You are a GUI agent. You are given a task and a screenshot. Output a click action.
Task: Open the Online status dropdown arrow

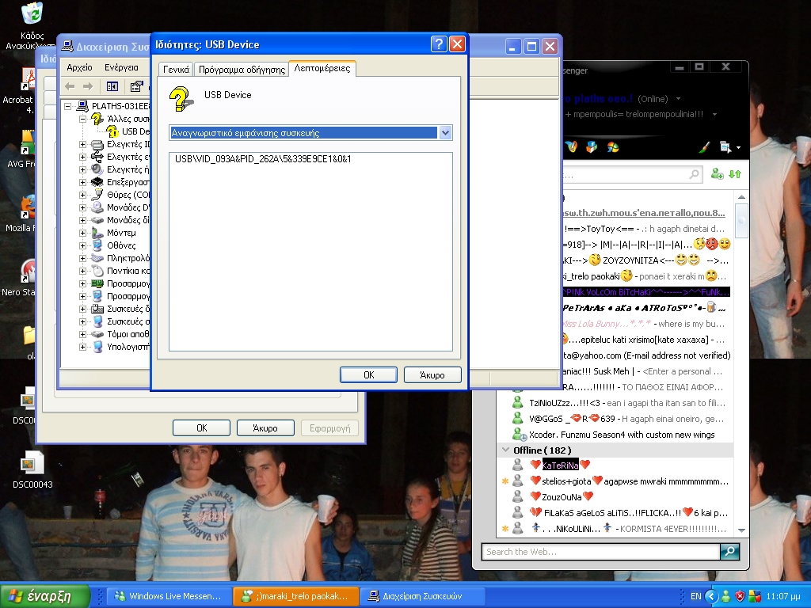point(679,99)
